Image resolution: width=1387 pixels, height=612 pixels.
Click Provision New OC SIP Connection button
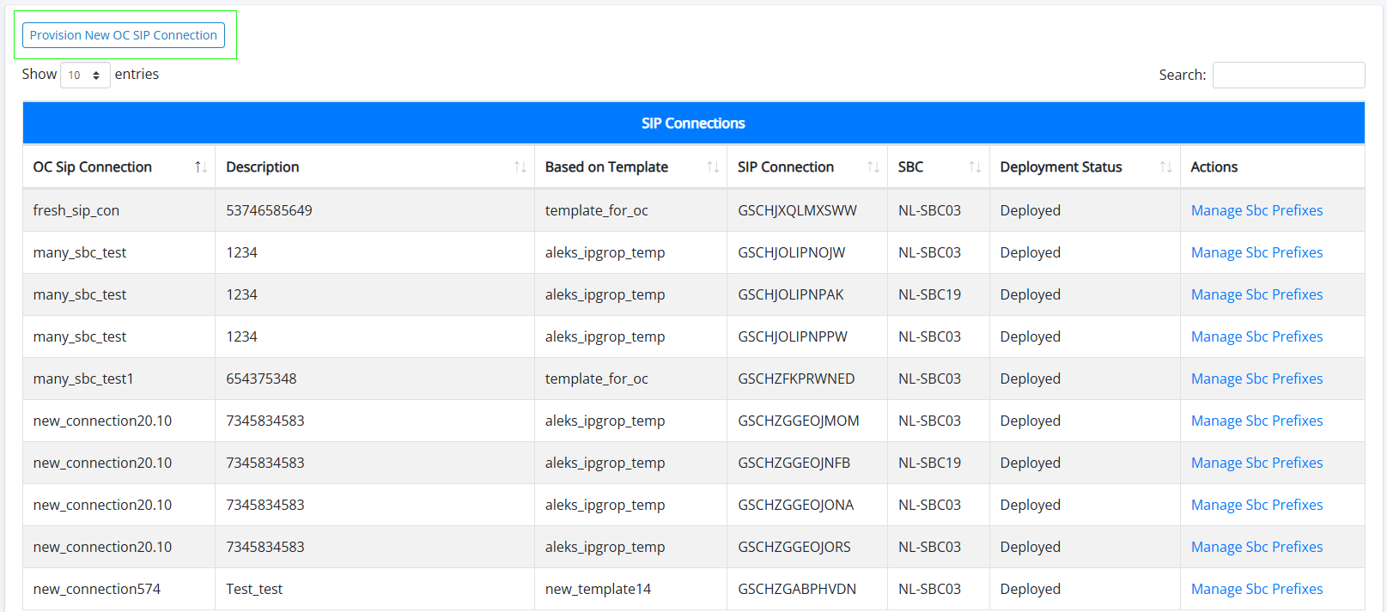(x=124, y=35)
